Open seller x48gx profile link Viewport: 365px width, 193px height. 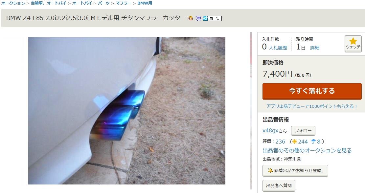coord(275,131)
